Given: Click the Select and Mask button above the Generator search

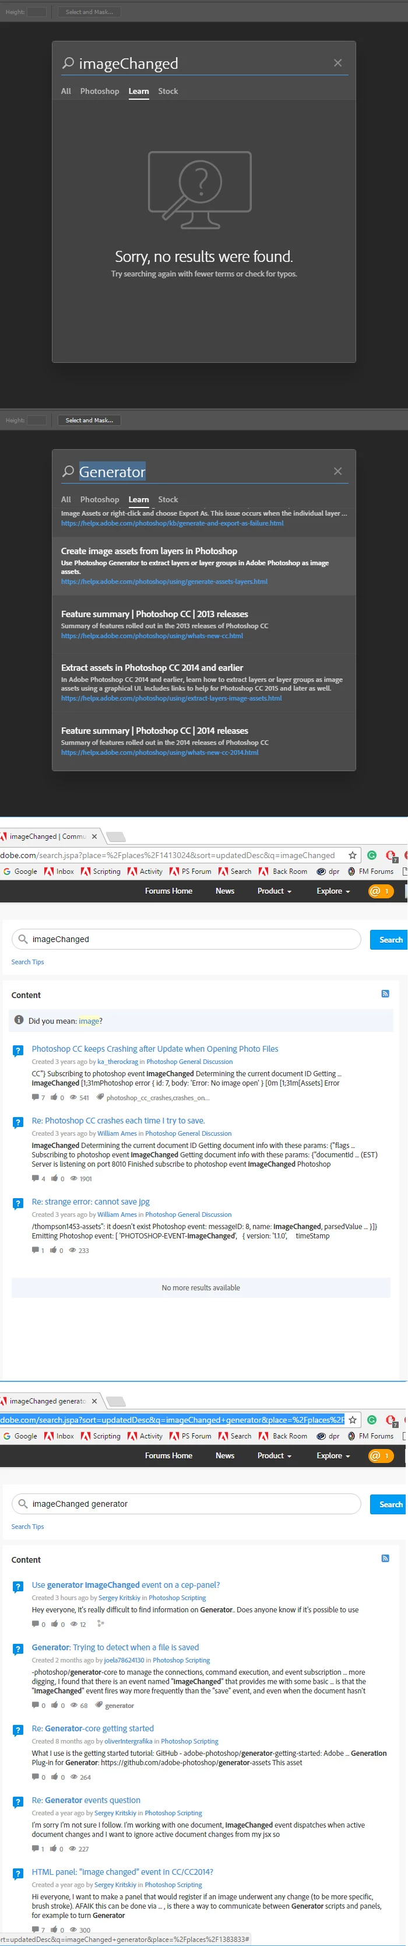Looking at the screenshot, I should (x=89, y=420).
